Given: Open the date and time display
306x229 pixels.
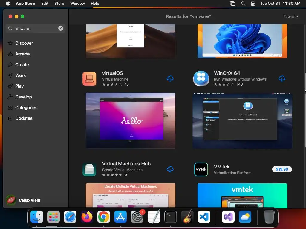Looking at the screenshot, I should [x=280, y=4].
